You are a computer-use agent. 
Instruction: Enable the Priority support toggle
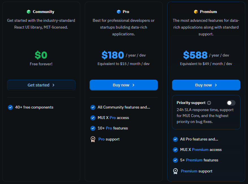tap(231, 103)
